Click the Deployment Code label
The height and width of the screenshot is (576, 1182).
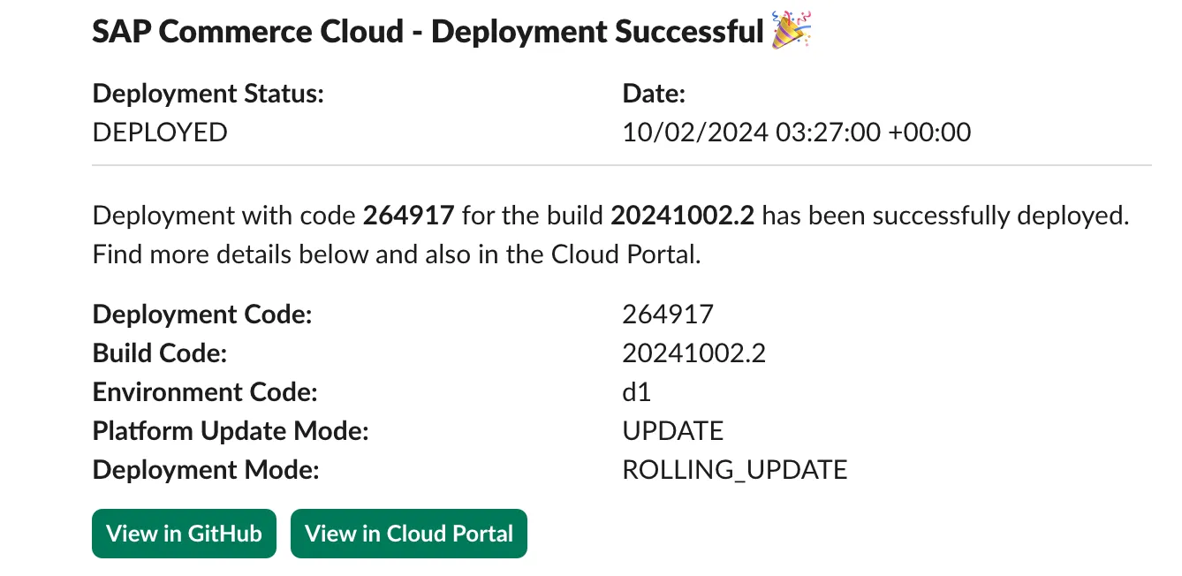[202, 315]
